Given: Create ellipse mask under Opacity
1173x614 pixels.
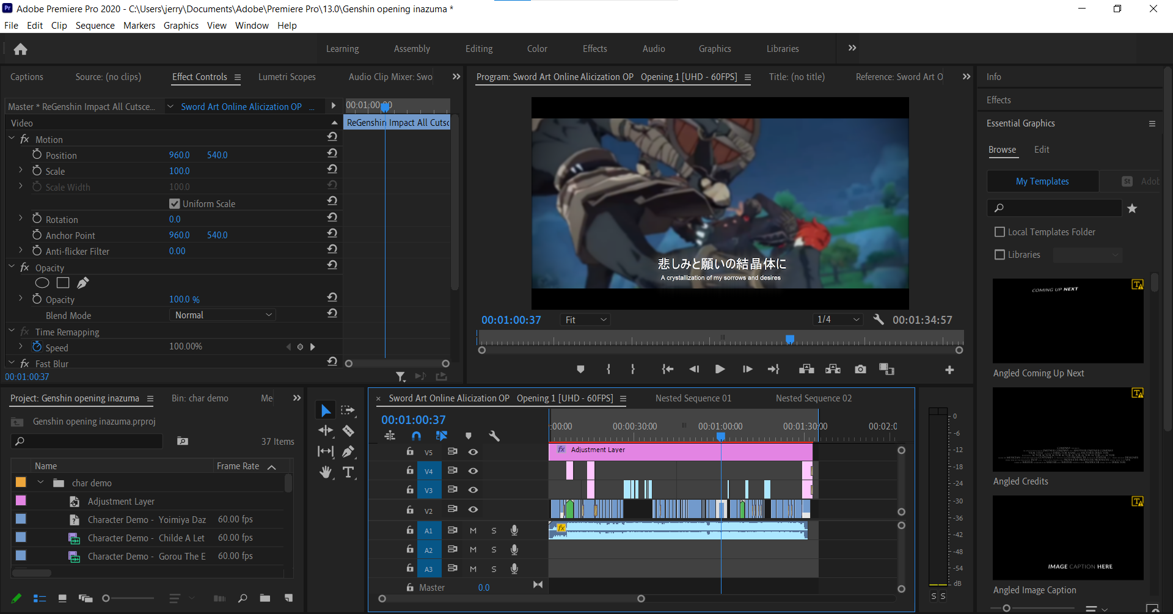Looking at the screenshot, I should [x=42, y=283].
